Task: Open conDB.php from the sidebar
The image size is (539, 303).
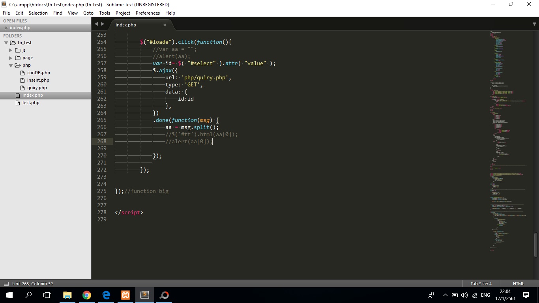Action: [x=38, y=73]
